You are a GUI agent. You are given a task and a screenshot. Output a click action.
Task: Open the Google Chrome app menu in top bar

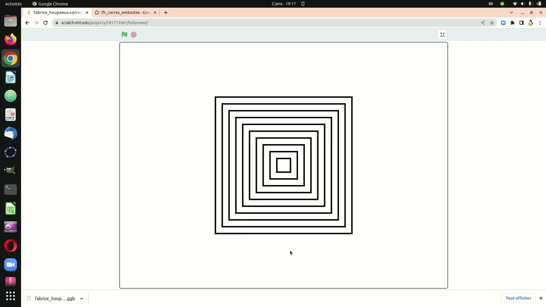[x=50, y=4]
